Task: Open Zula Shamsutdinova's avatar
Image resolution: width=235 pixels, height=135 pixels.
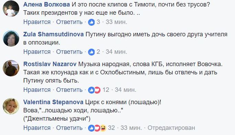Action: (11, 38)
